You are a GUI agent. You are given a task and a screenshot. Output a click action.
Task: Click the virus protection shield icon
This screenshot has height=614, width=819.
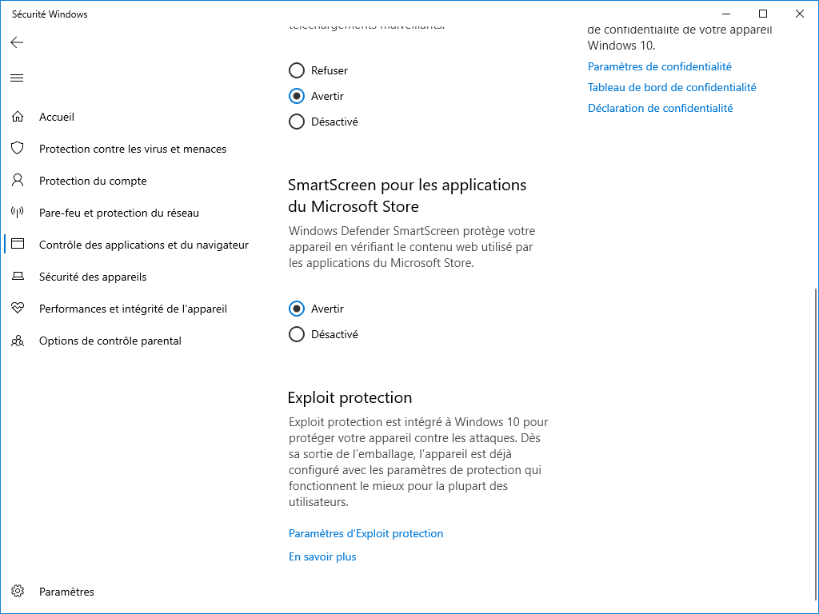[18, 149]
